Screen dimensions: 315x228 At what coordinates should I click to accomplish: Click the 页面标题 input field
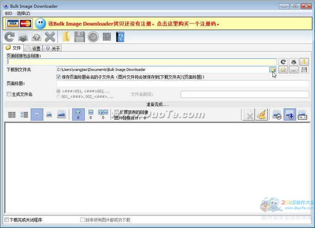(x=183, y=83)
